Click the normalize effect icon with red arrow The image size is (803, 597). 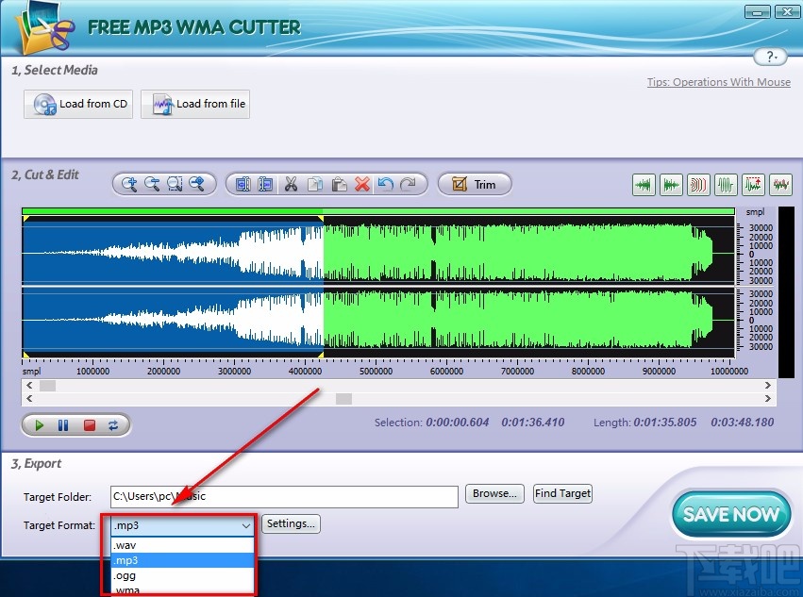[753, 185]
